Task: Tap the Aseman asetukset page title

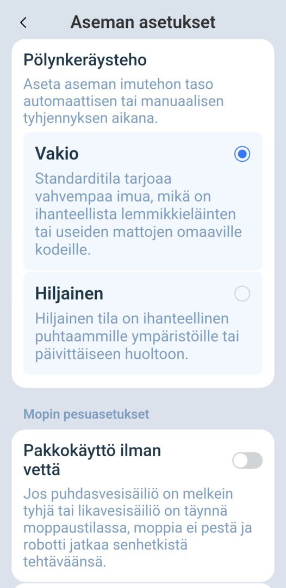Action: point(143,22)
